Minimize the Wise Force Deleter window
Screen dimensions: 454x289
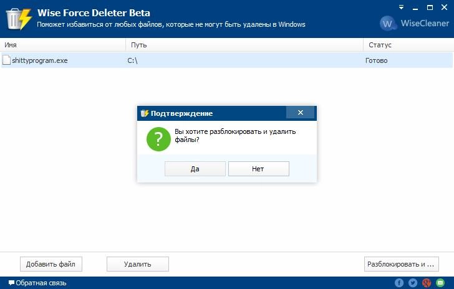coord(415,8)
